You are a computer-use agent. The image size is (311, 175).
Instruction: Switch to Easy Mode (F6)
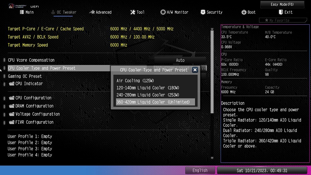(282, 5)
